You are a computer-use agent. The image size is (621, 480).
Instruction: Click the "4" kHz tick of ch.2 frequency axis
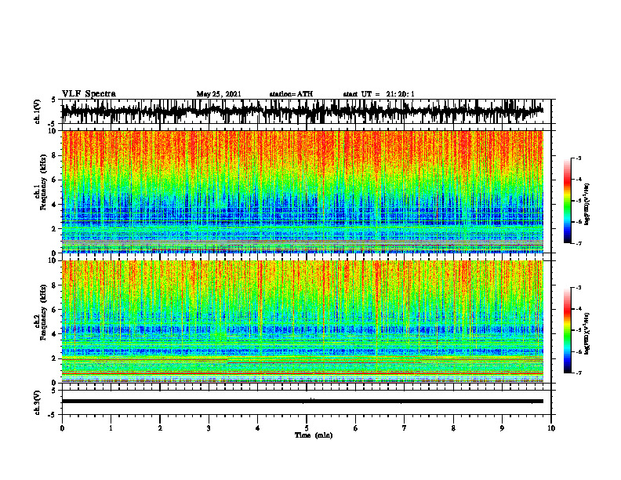54,334
